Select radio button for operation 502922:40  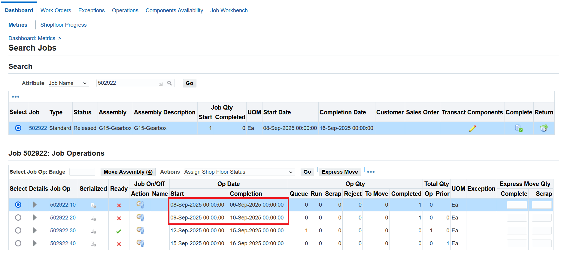click(18, 243)
